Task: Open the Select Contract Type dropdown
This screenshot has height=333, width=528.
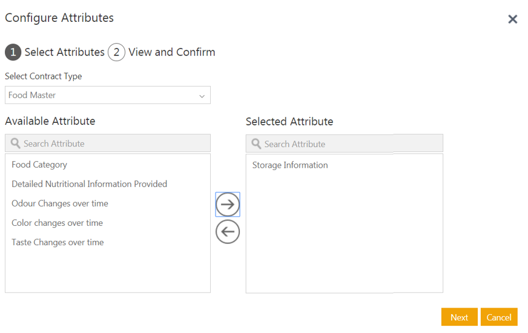Action: point(107,95)
